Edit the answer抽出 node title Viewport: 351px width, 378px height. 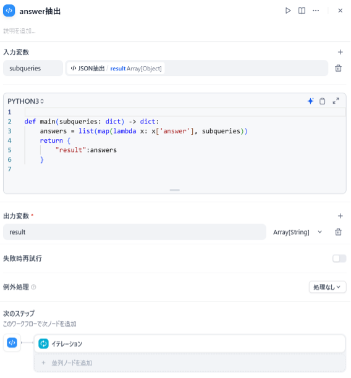tap(40, 11)
